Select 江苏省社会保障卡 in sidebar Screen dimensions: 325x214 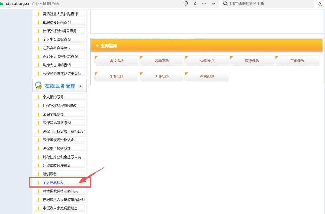[x=56, y=48]
